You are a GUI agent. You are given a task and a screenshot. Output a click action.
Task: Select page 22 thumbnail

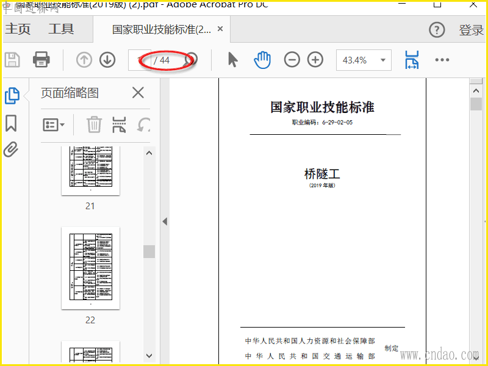(x=90, y=268)
